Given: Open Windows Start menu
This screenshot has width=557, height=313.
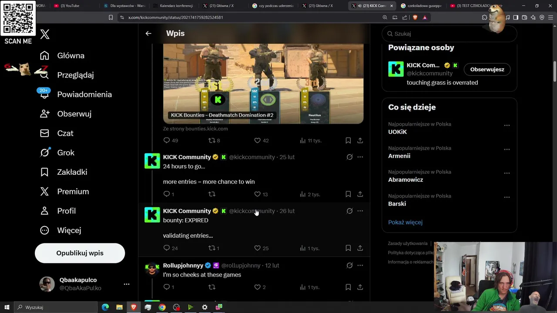Looking at the screenshot, I should [7, 307].
